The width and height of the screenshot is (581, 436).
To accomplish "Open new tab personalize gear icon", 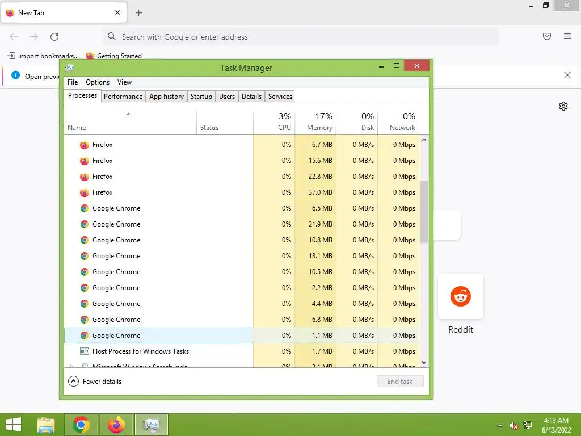I will pyautogui.click(x=563, y=106).
